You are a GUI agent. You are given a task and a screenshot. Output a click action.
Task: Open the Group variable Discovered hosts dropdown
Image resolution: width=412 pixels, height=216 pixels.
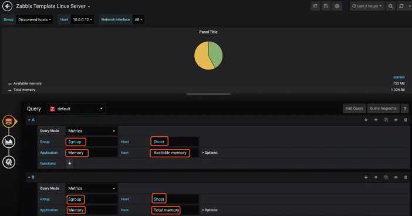pos(35,19)
